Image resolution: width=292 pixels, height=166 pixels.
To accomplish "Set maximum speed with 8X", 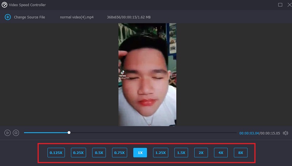I will coord(241,153).
